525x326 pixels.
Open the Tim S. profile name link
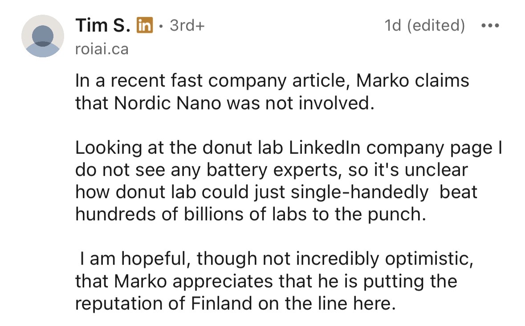[103, 25]
